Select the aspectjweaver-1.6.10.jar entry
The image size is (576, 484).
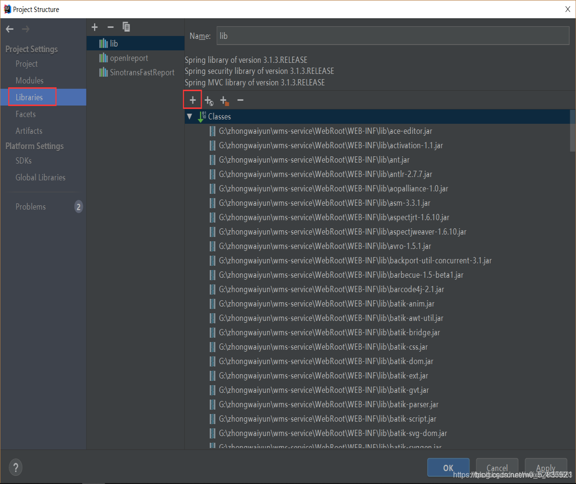point(343,232)
